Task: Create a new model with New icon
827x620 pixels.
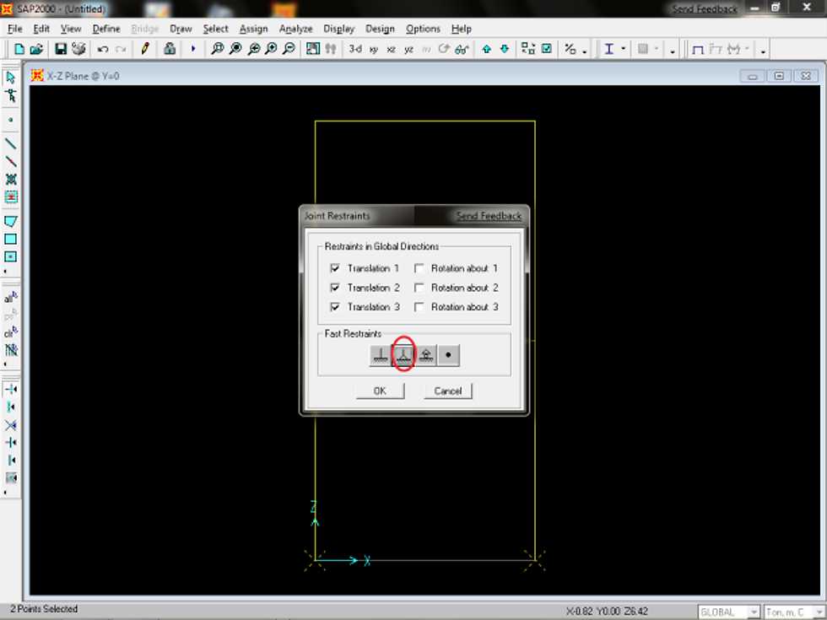Action: click(19, 49)
